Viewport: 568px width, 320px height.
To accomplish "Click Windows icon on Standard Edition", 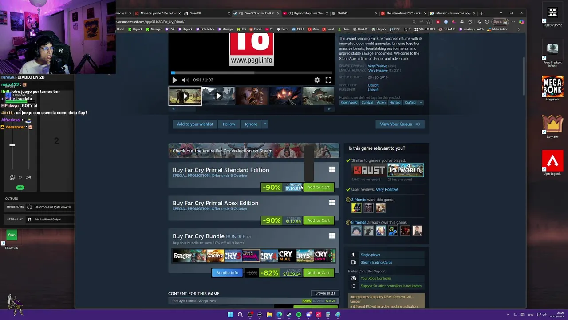I will pos(332,169).
